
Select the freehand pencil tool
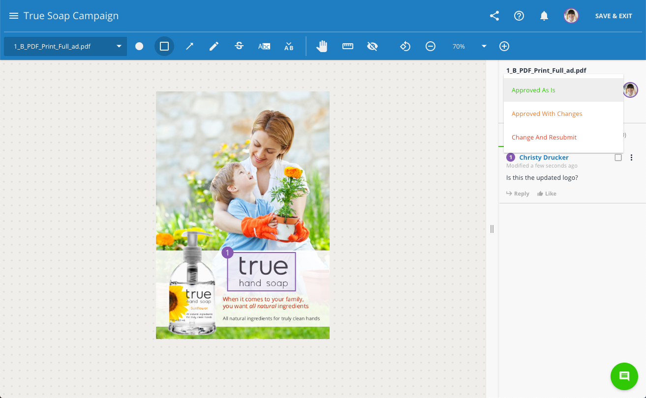point(214,46)
